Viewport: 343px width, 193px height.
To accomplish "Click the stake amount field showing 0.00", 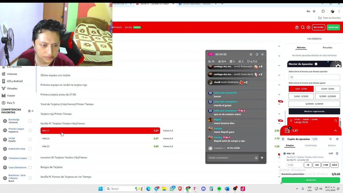I will coord(295,165).
